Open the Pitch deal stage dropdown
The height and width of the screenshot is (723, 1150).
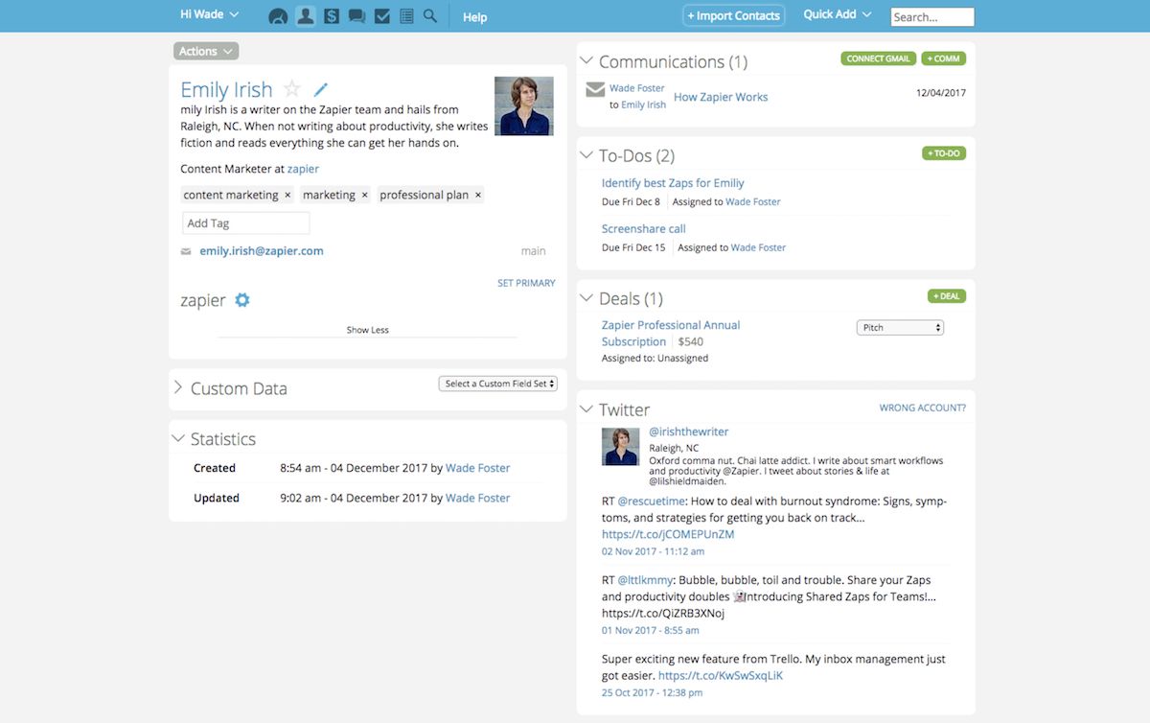pos(899,328)
